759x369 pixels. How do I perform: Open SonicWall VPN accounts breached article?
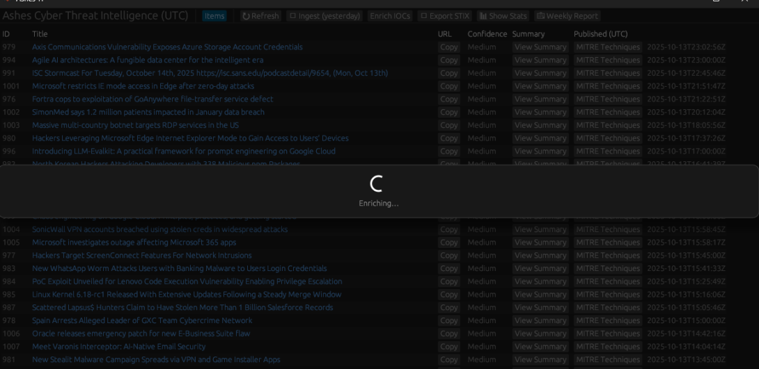click(x=159, y=229)
